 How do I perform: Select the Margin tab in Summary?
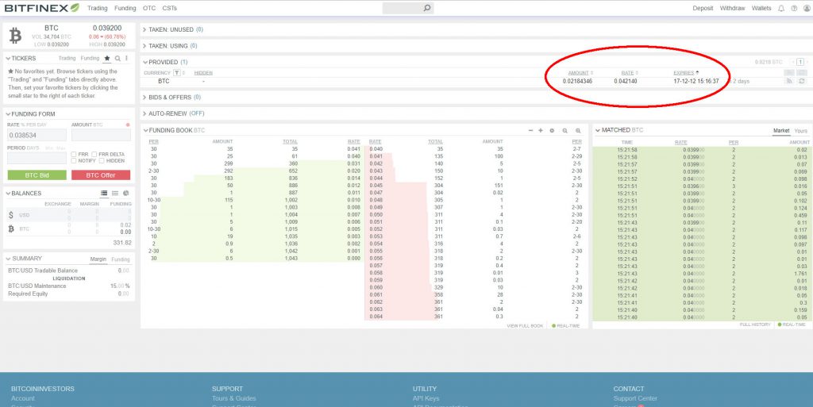click(98, 259)
